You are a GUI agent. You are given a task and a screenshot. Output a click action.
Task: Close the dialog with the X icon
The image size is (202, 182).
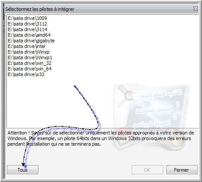(196, 9)
